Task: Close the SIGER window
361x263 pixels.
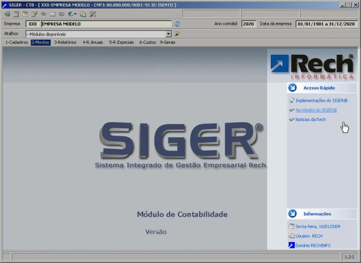Action: point(356,5)
